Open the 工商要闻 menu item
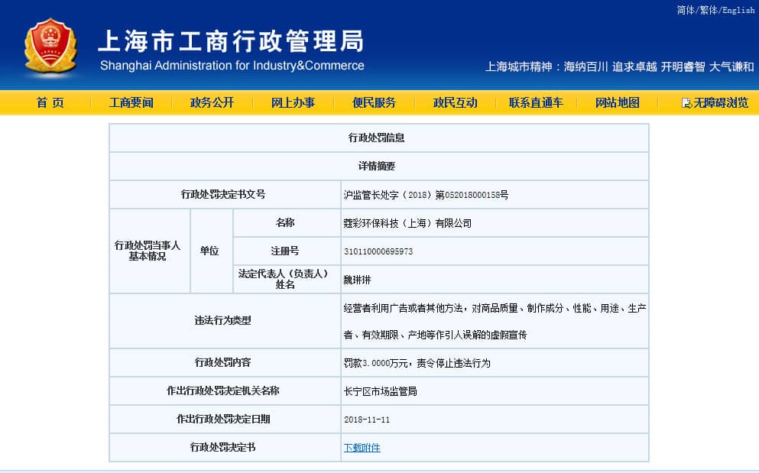 click(x=131, y=102)
